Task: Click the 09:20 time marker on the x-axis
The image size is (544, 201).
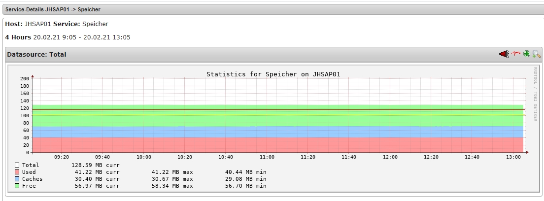Action: pos(62,157)
